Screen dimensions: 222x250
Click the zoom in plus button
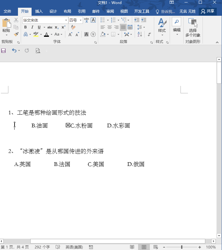(x=199, y=247)
